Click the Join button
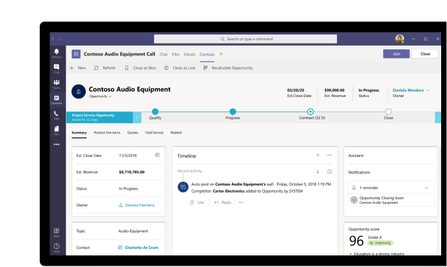 396,53
